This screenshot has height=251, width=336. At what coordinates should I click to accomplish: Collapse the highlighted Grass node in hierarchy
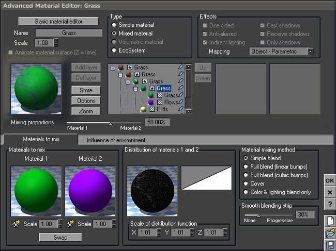135,89
